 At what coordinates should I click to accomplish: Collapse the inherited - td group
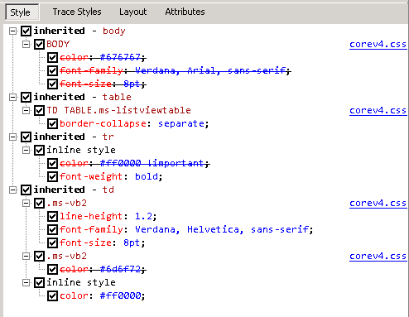[x=12, y=190]
